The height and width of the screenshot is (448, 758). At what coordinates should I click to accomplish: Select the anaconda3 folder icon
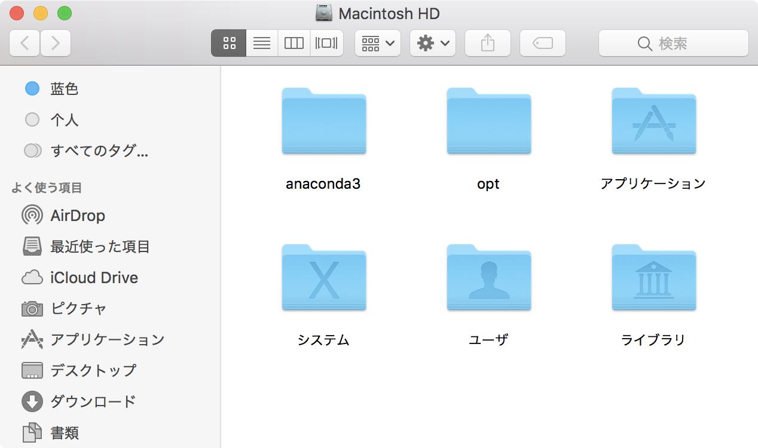click(324, 121)
